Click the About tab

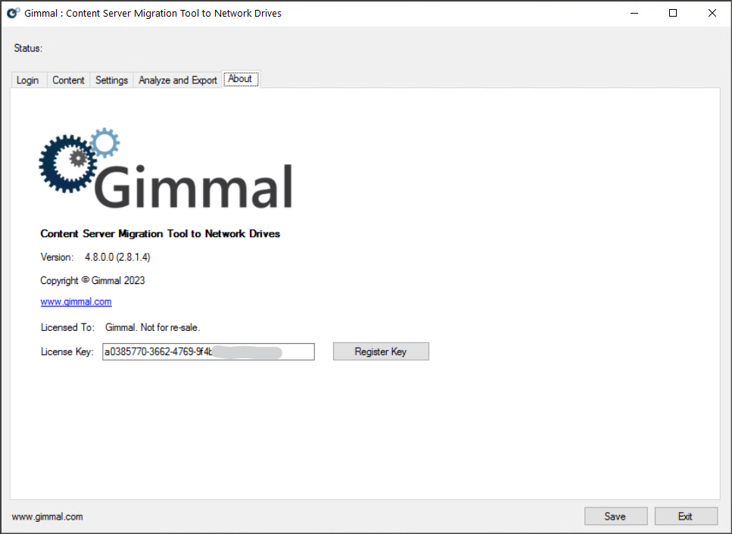pyautogui.click(x=240, y=79)
